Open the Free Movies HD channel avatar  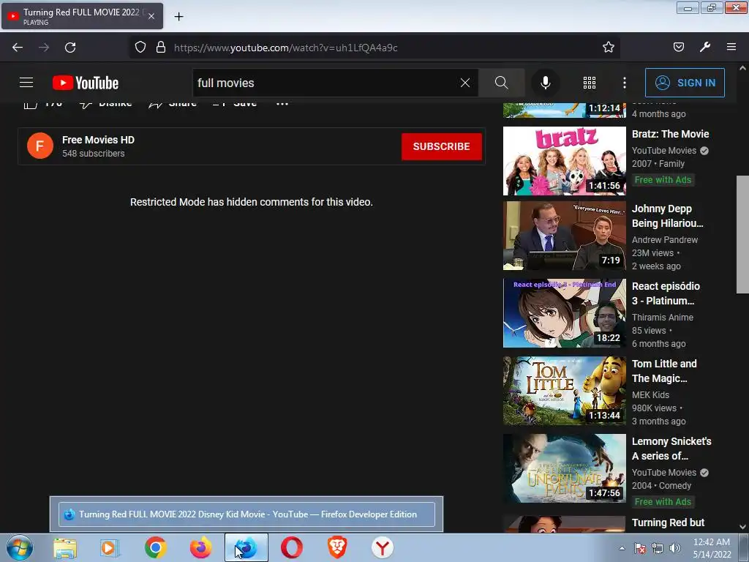[40, 146]
